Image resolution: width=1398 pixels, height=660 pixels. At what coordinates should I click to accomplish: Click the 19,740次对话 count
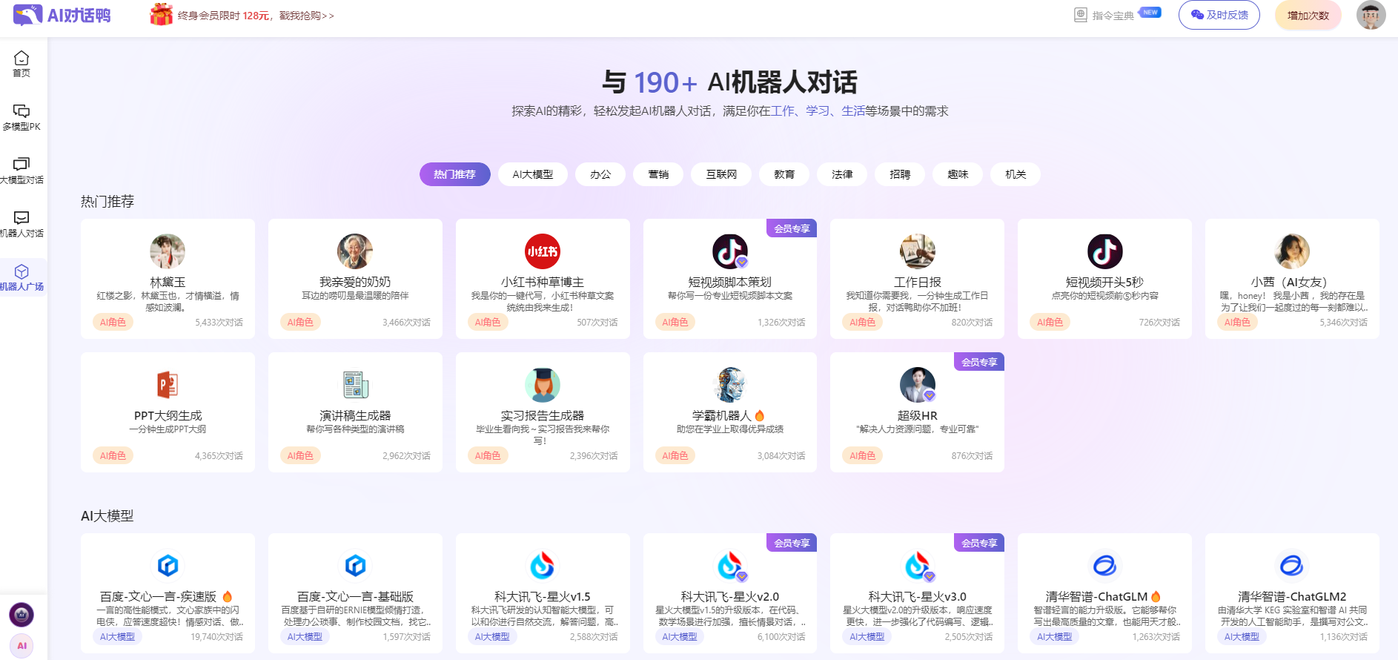216,637
